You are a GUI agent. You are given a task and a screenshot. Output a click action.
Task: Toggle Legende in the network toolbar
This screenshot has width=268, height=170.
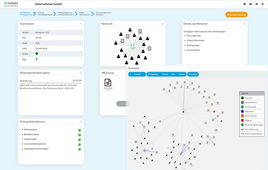pos(182,74)
